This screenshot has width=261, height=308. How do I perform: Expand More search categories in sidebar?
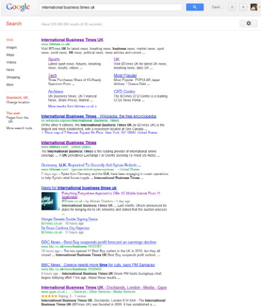10,84
